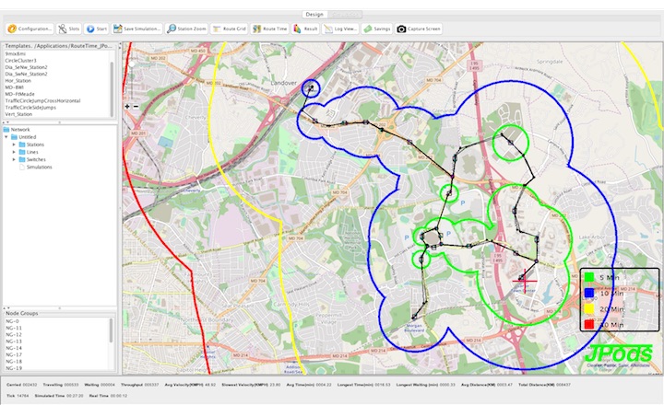Image resolution: width=664 pixels, height=405 pixels.
Task: Open the Configuration settings
Action: click(x=30, y=29)
